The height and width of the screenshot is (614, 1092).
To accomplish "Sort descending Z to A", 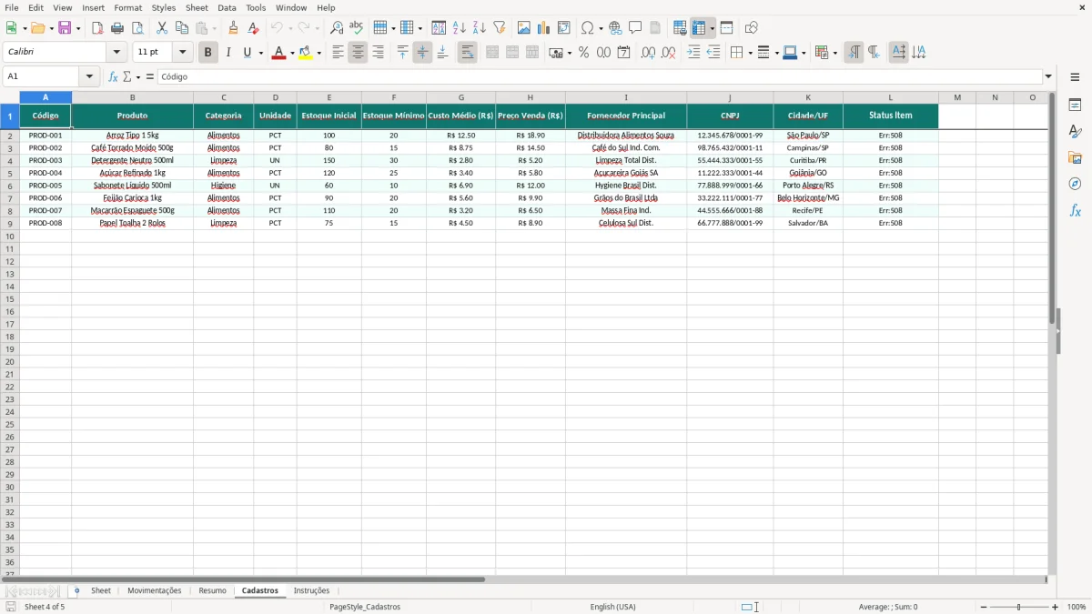I will tap(480, 28).
